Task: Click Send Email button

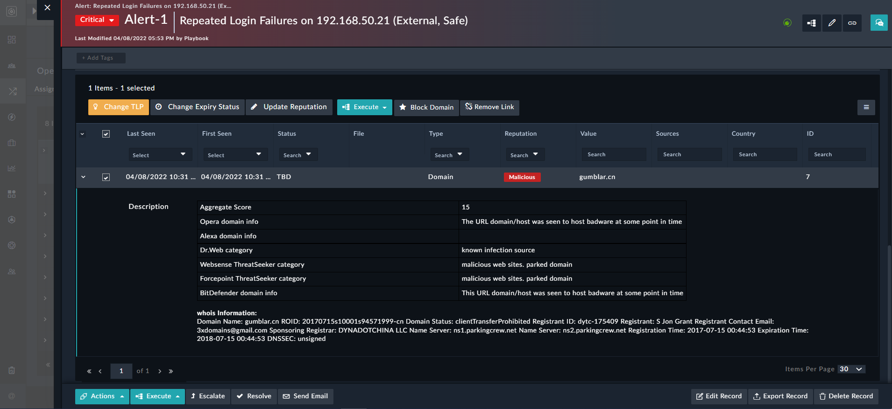Action: tap(305, 396)
